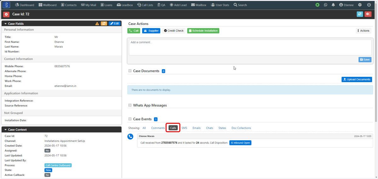Click the Assigned No badge

pyautogui.click(x=47, y=151)
